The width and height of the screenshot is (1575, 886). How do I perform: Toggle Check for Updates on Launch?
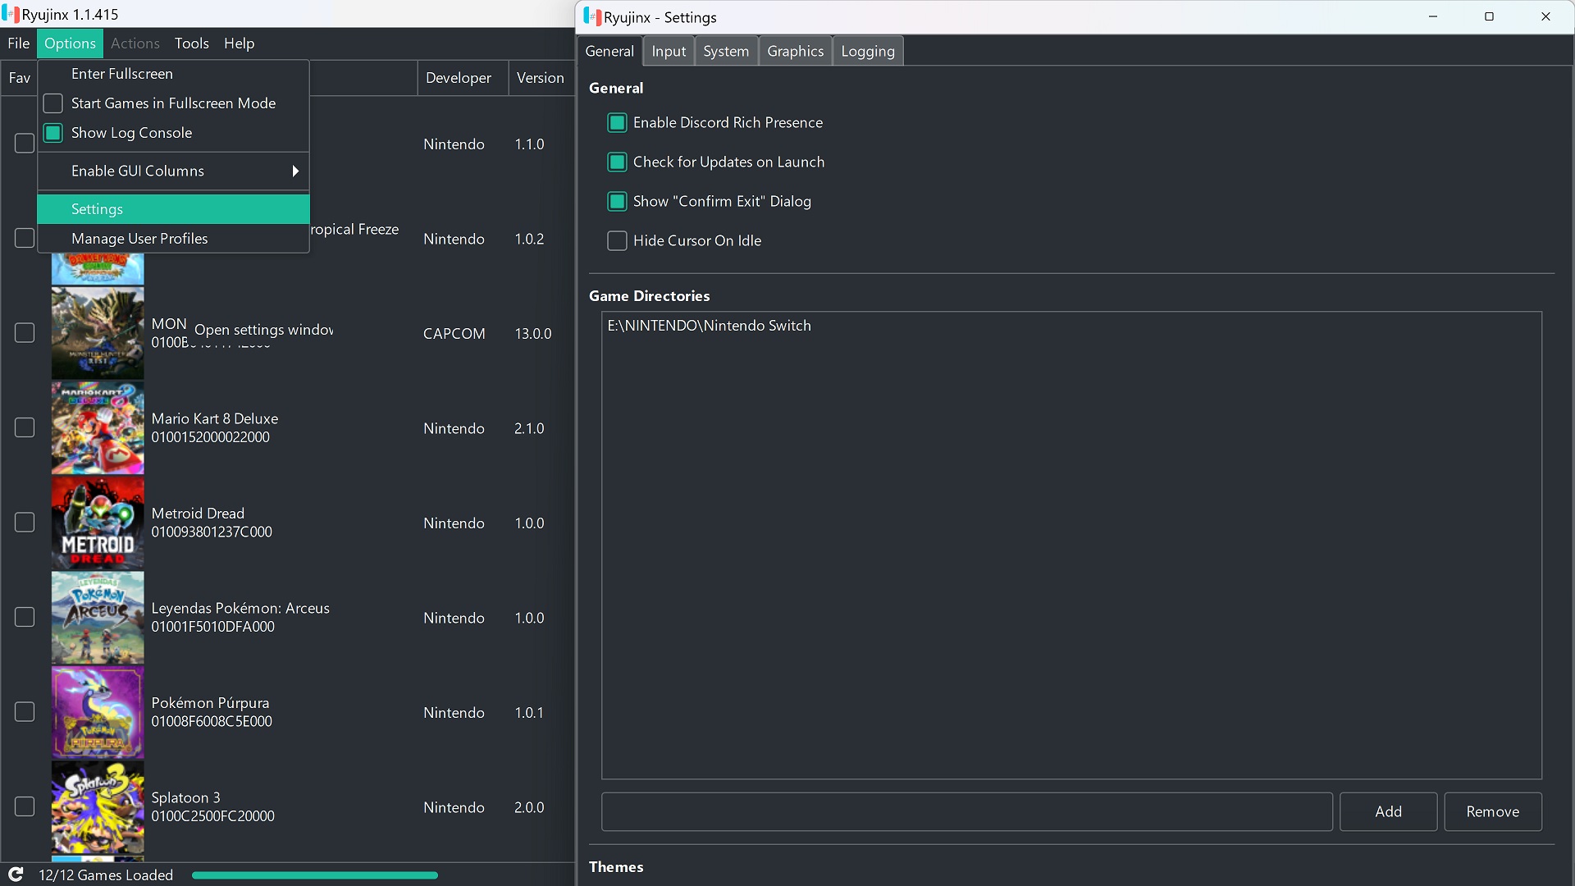pyautogui.click(x=617, y=161)
